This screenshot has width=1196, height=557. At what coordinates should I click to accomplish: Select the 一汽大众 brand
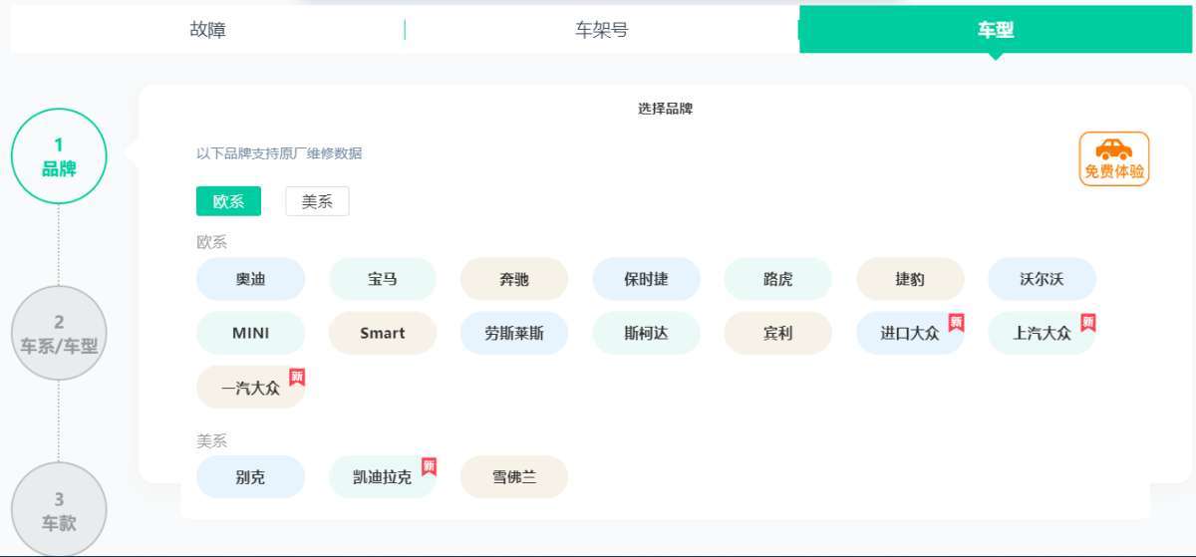pyautogui.click(x=250, y=388)
